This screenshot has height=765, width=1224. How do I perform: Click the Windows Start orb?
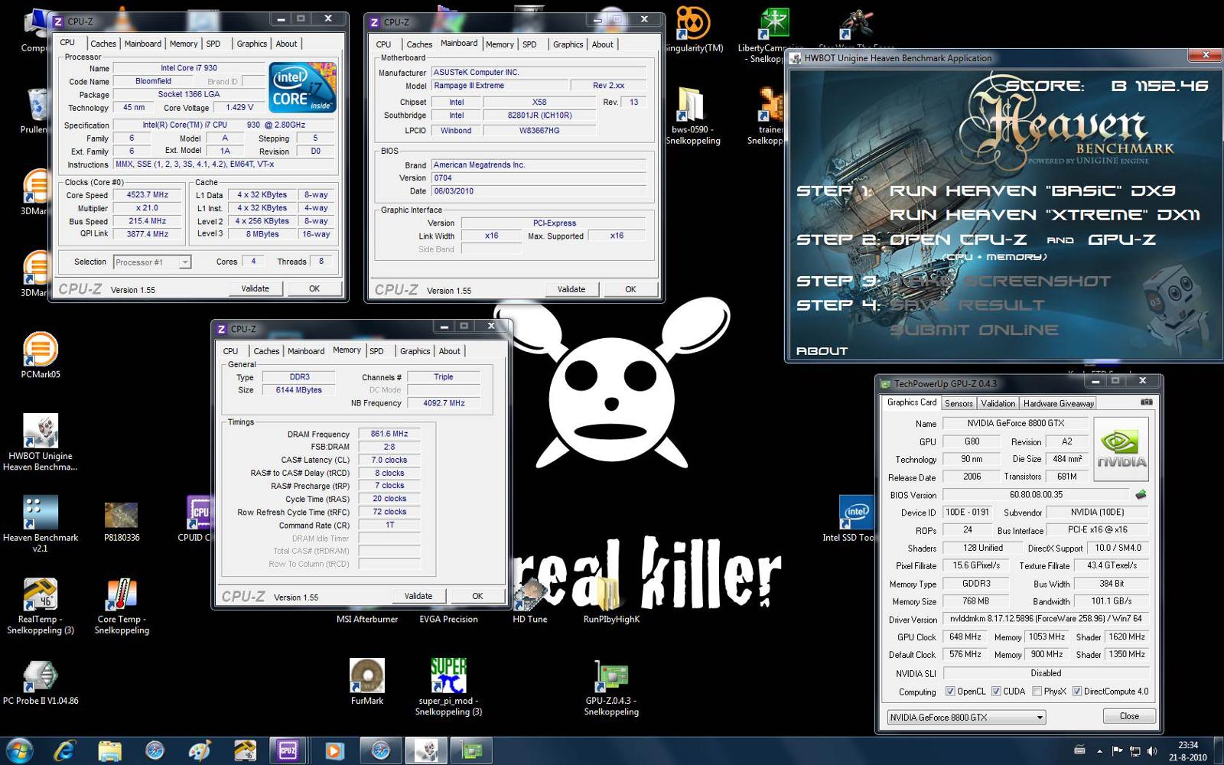(19, 750)
